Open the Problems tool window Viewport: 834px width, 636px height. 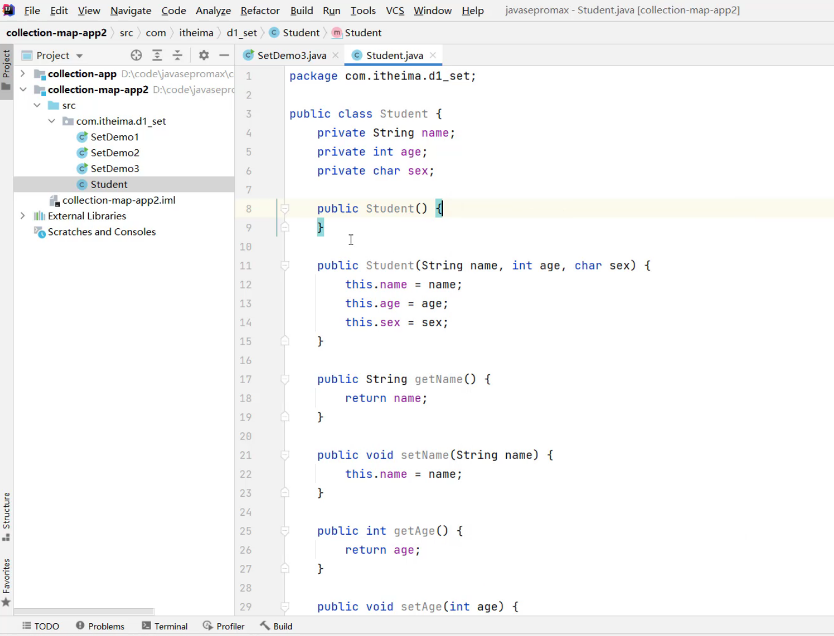[x=100, y=626]
